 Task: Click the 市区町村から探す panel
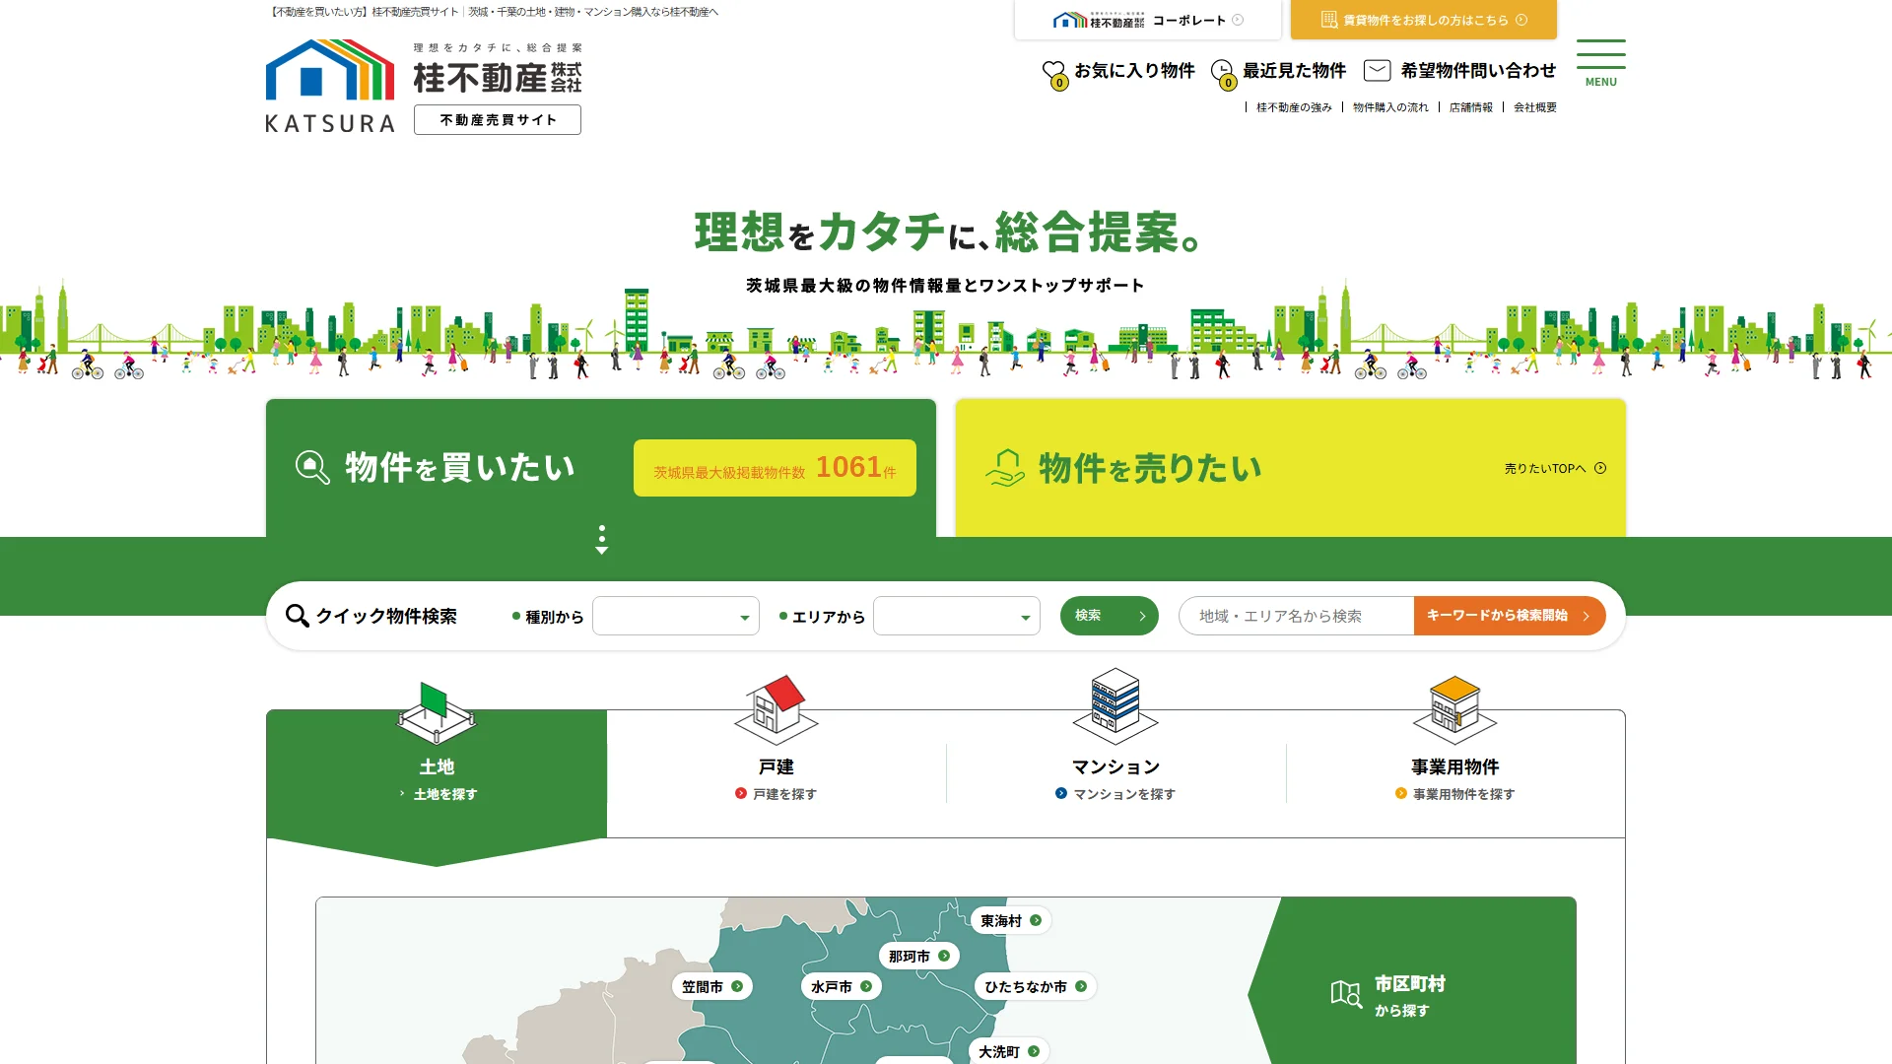pos(1411,980)
